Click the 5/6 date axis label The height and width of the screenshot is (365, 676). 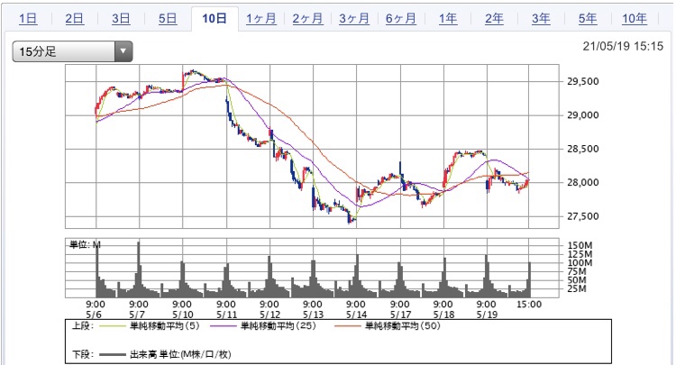pos(94,315)
